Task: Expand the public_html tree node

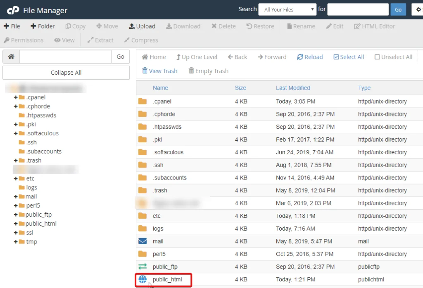Action: 16,224
